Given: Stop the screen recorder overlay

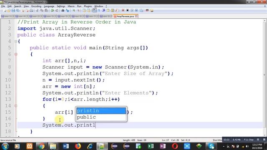Looking at the screenshot, I should pyautogui.click(x=264, y=140).
